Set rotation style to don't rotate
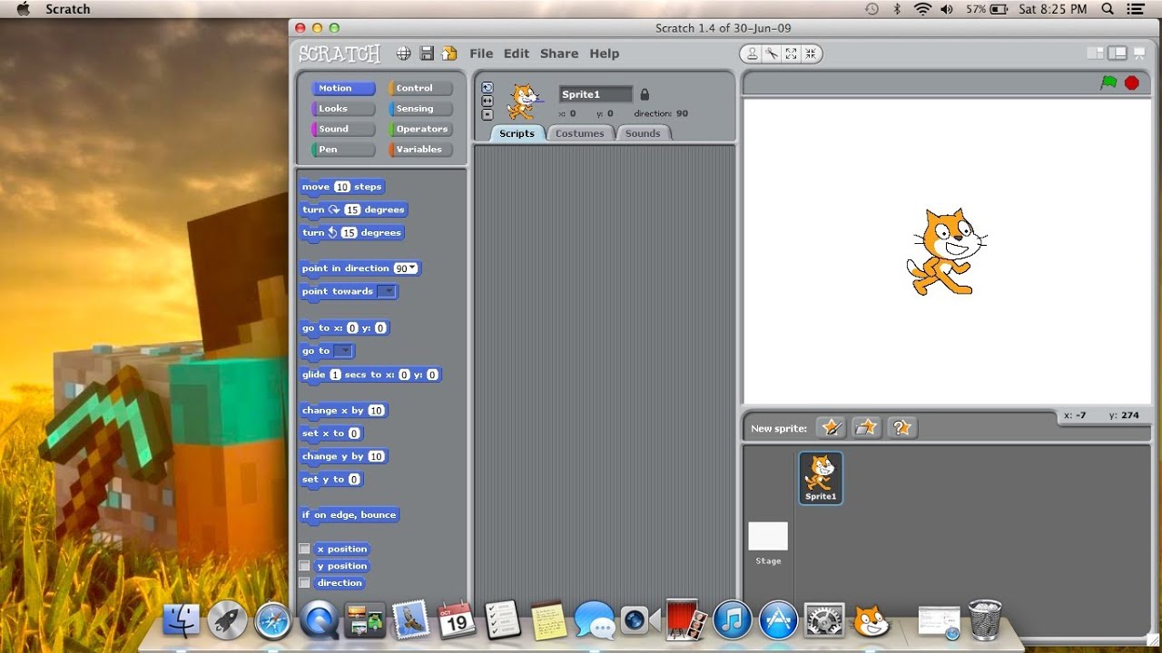Screen dimensions: 1162x653 click(x=487, y=114)
